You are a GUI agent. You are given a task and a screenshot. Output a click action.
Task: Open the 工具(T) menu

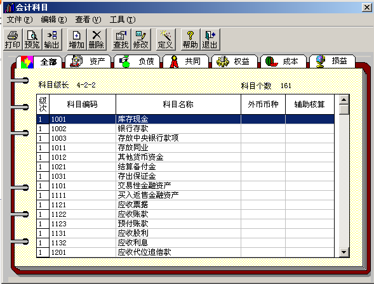pos(123,20)
